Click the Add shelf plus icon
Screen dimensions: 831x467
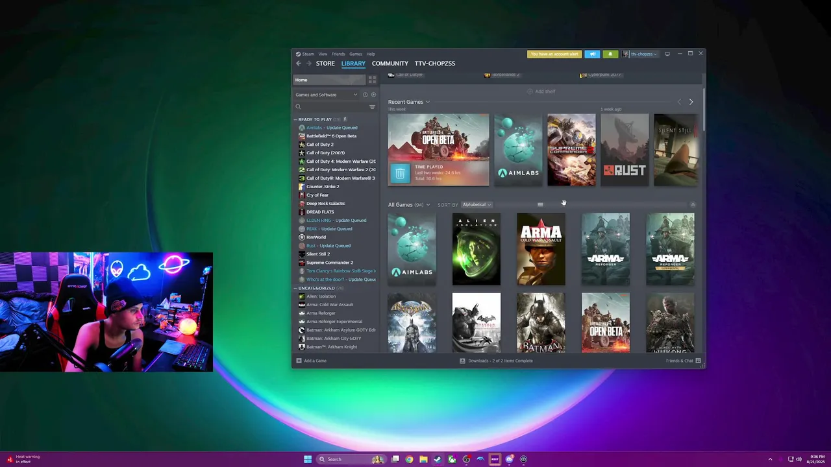(530, 91)
